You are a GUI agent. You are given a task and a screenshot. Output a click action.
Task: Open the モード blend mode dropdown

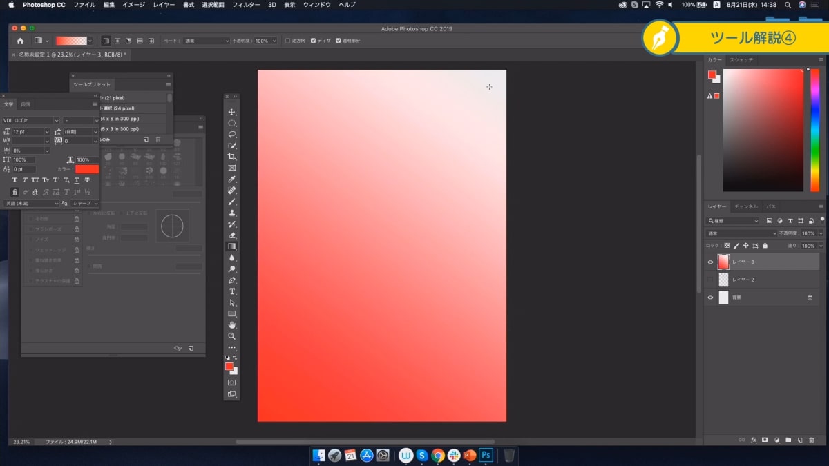tap(206, 41)
